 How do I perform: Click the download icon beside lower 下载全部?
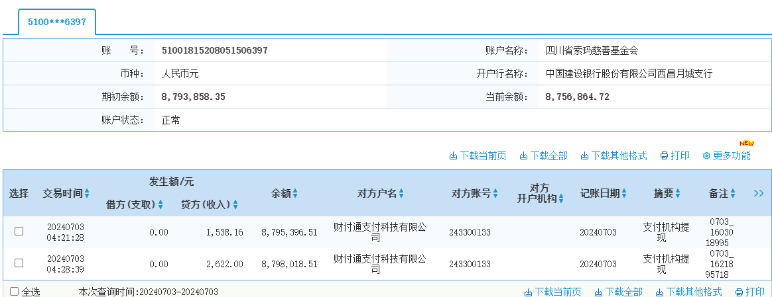tap(599, 292)
